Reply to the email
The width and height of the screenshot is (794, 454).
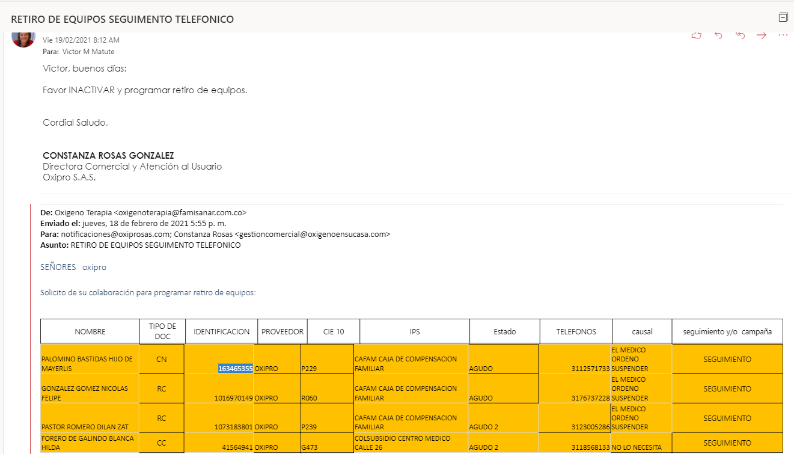tap(718, 35)
